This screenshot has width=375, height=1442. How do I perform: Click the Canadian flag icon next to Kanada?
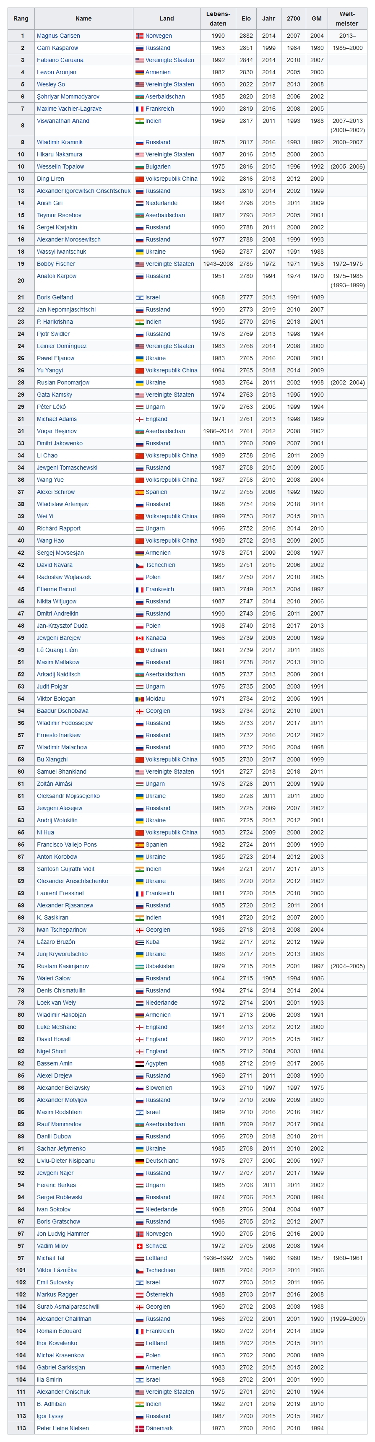coord(139,638)
